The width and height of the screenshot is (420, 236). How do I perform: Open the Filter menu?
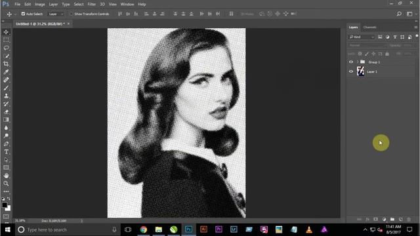tap(92, 5)
